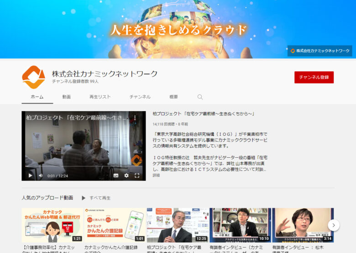This screenshot has width=356, height=253.
Task: Go to the チャンネル tab
Action: coord(140,97)
